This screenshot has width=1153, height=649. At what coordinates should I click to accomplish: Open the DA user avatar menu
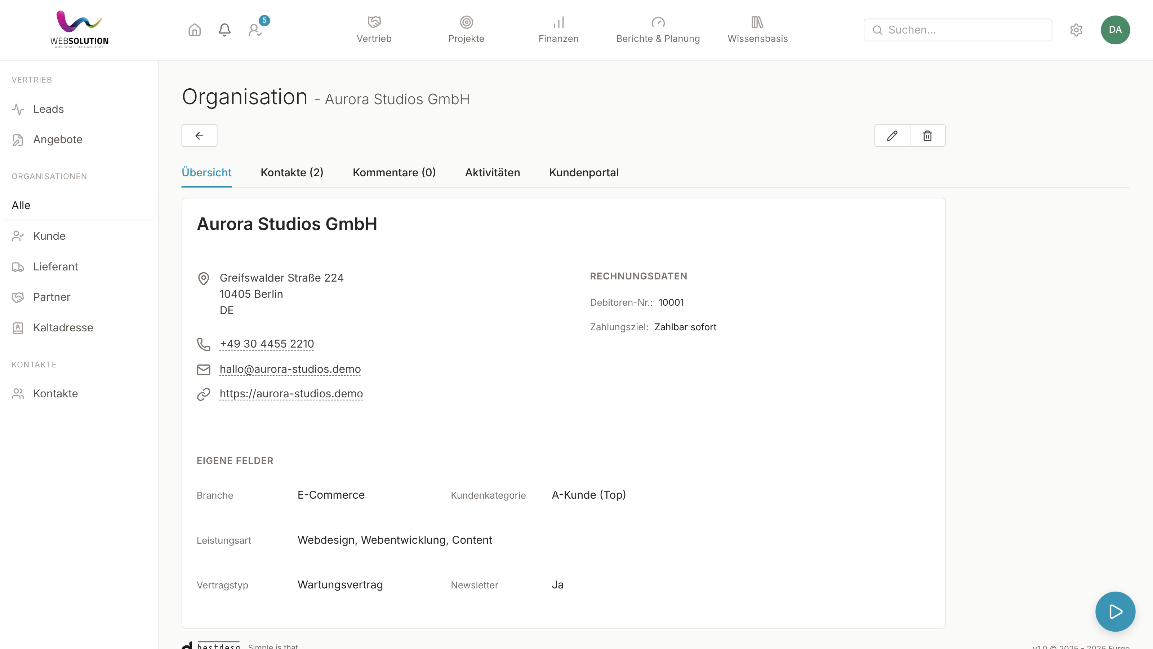pos(1115,30)
